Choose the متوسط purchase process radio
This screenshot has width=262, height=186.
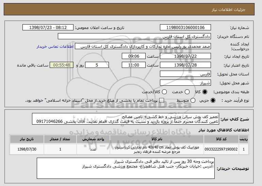(193, 100)
